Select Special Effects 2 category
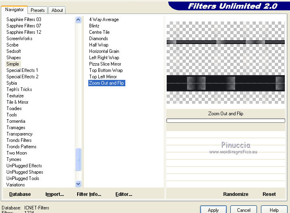Viewport: 290px width, 213px height. [22, 77]
